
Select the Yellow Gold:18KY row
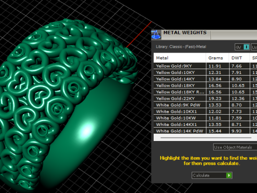tap(205, 85)
